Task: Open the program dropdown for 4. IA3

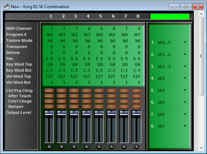Action: pos(185,78)
